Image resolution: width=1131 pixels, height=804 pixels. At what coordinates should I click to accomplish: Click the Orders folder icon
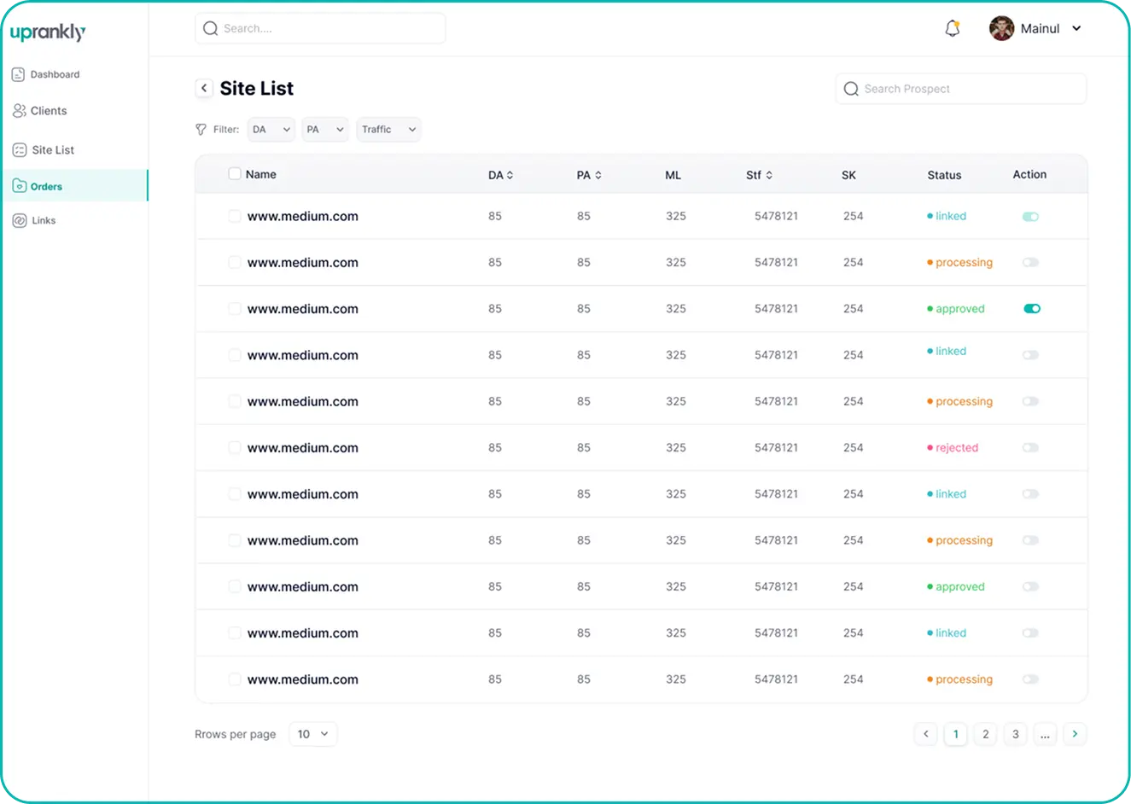[19, 186]
